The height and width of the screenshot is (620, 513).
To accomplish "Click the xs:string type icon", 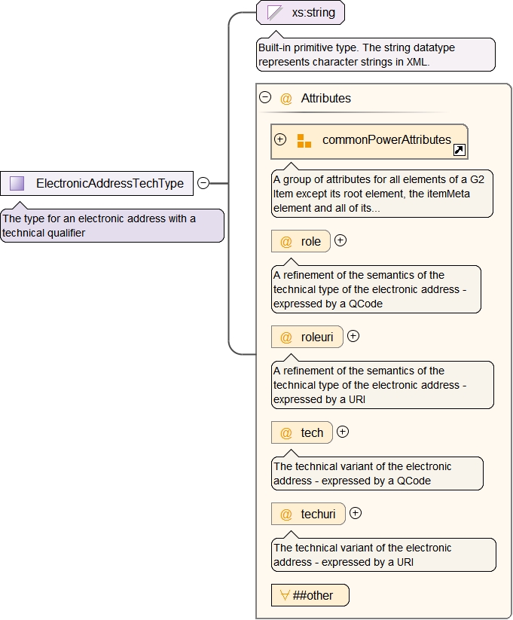I will (276, 13).
